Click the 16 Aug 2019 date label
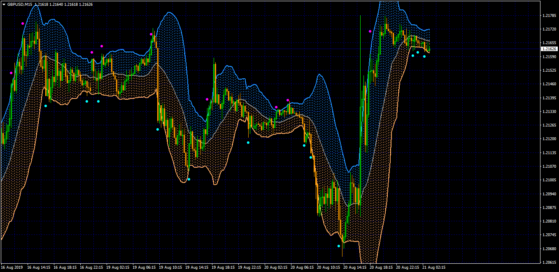 click(12, 267)
